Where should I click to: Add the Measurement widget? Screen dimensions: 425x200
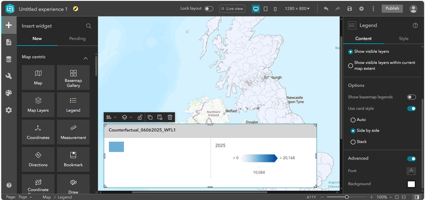coord(73,132)
